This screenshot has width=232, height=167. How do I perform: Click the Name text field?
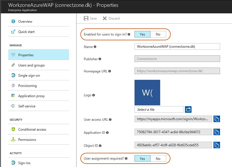point(177,47)
